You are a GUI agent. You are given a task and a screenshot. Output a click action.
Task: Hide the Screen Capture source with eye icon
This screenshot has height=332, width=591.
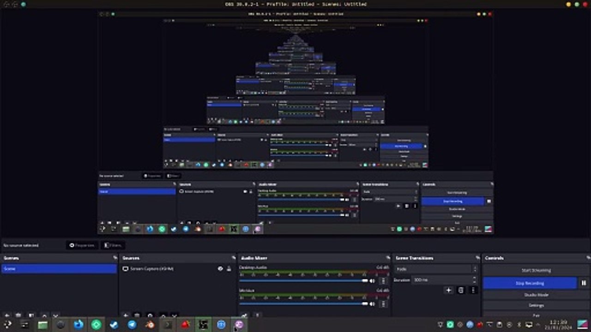220,268
